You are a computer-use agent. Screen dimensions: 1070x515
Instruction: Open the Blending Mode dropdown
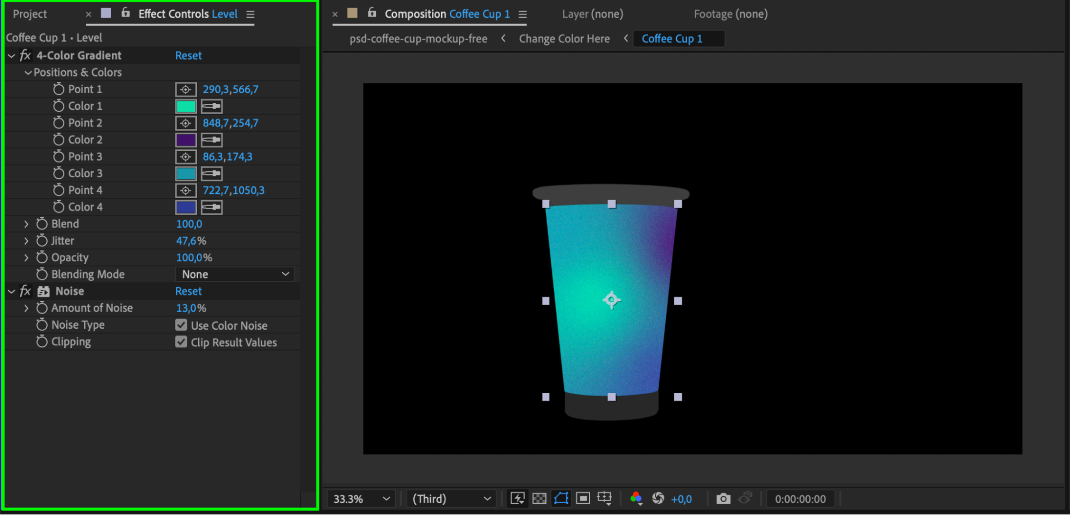click(234, 275)
